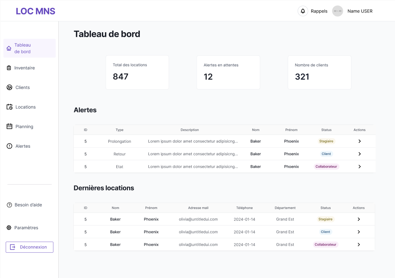Open the Name USER profile menu

click(360, 11)
